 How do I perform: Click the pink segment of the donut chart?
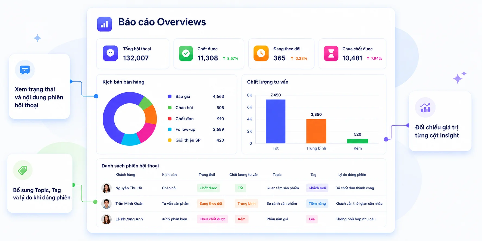tap(147, 133)
